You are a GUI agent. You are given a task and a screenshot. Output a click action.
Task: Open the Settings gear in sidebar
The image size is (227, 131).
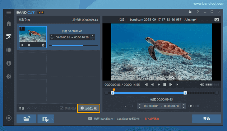pyautogui.click(x=9, y=76)
